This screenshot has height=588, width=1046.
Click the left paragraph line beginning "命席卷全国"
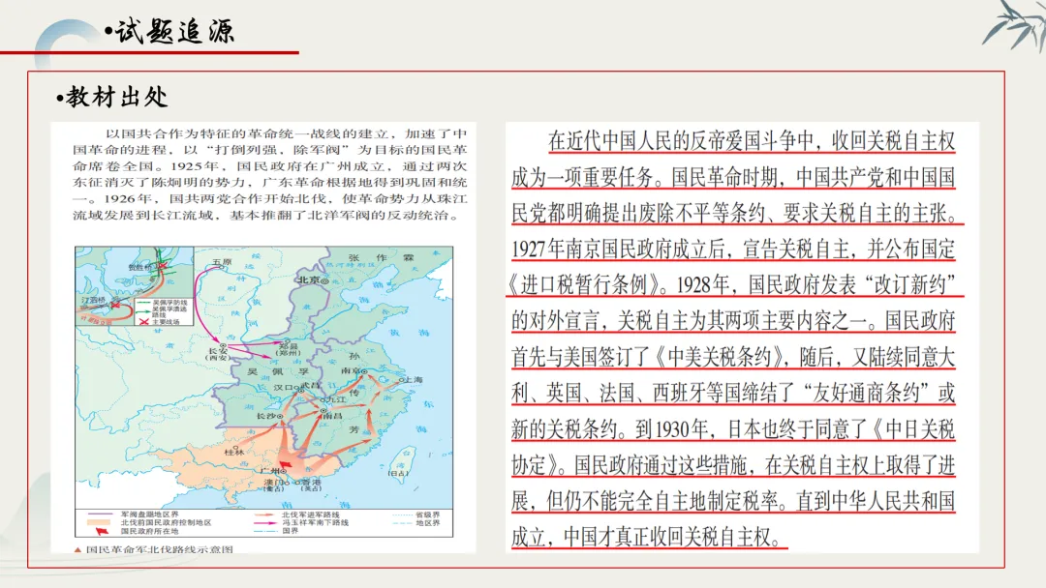[x=270, y=166]
